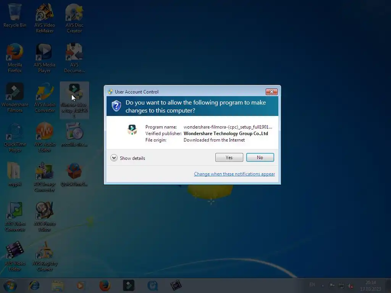Select the AVS Video Converter desktop icon
391x293 pixels.
tap(15, 217)
